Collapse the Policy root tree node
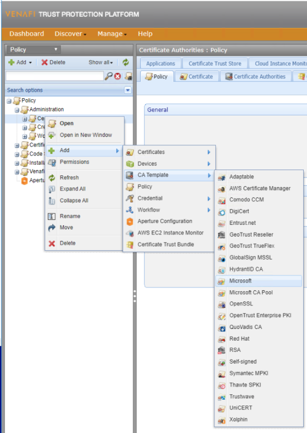Viewport: 307px width, 433px height. 9,101
